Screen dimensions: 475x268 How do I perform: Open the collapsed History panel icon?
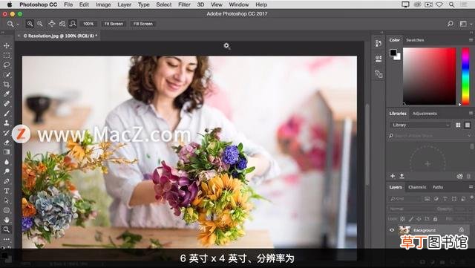point(379,43)
